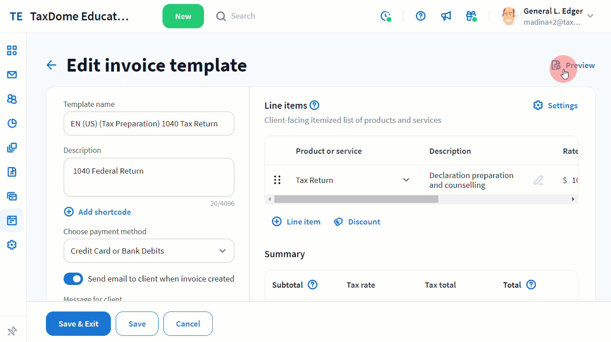Screen dimensions: 611x342
Task: Click the Template name input field
Action: point(149,124)
